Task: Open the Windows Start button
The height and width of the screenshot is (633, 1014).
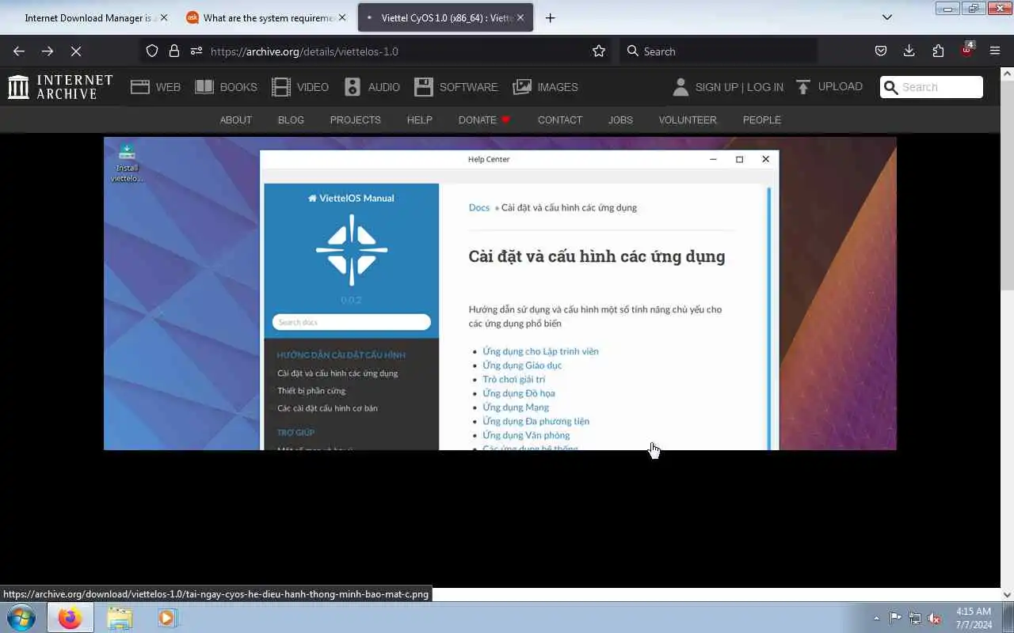Action: [21, 617]
